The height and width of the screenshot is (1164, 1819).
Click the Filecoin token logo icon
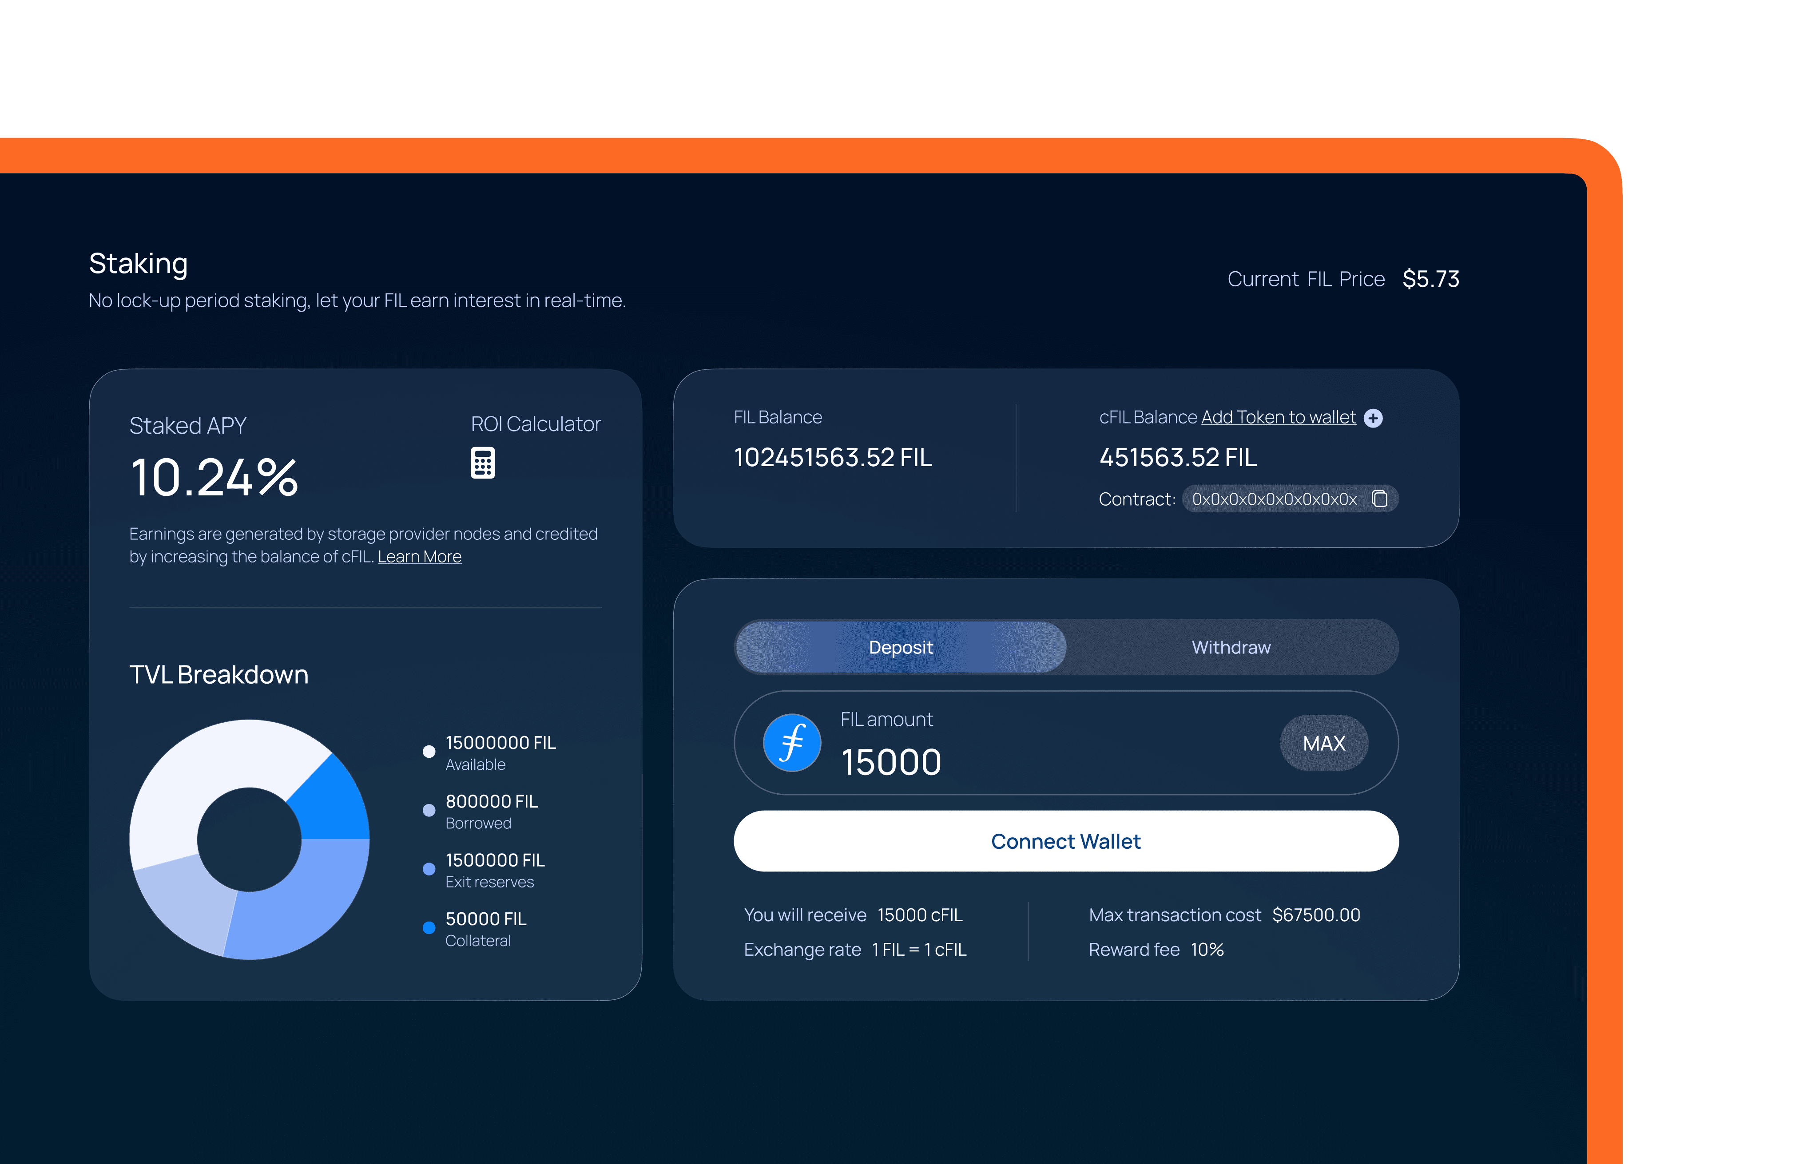tap(791, 742)
